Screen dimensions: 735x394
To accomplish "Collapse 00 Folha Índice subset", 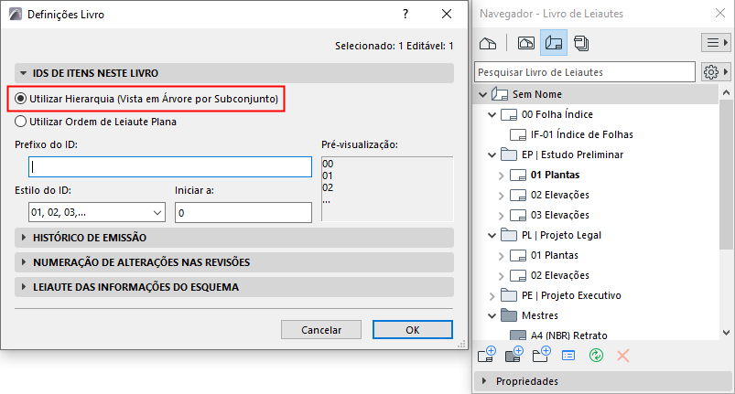I will click(492, 114).
